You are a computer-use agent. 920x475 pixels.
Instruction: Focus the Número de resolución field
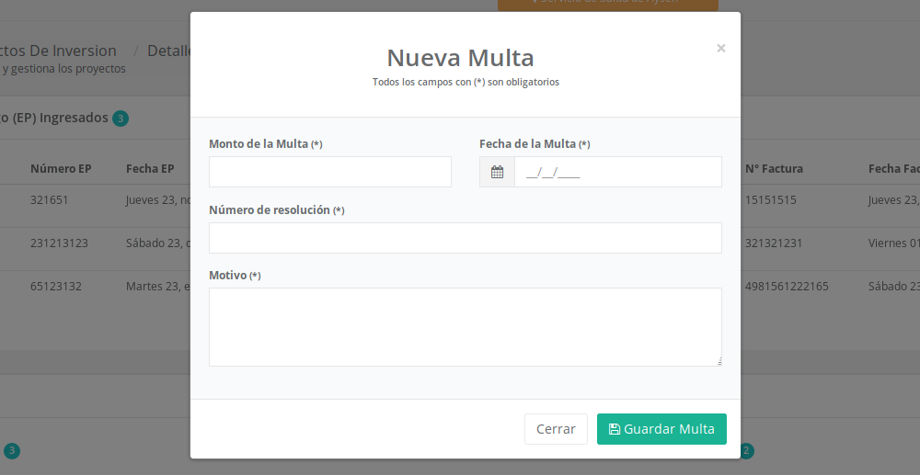point(465,238)
